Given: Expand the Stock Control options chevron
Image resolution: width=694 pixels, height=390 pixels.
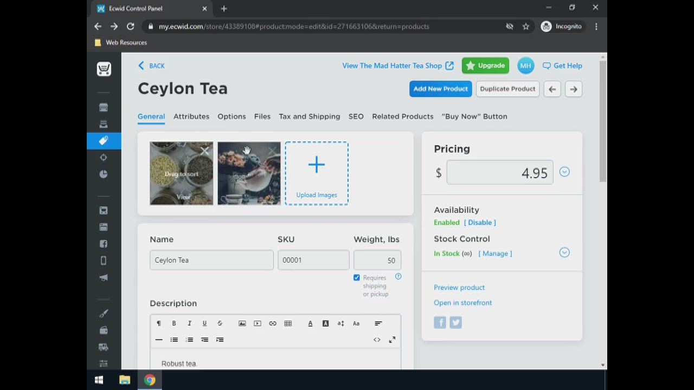Looking at the screenshot, I should 564,252.
